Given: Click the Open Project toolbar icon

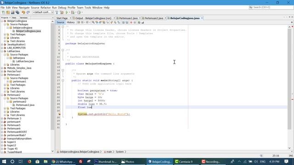Looking at the screenshot, I should click(x=12, y=12).
